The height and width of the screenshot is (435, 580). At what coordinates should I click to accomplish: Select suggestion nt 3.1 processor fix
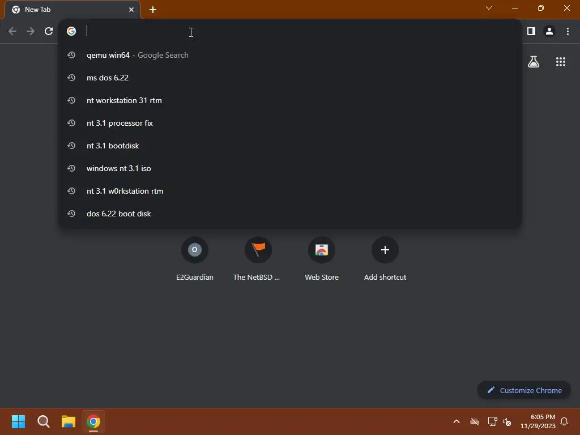291,123
